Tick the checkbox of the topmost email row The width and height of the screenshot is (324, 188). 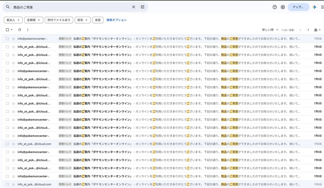(8, 39)
